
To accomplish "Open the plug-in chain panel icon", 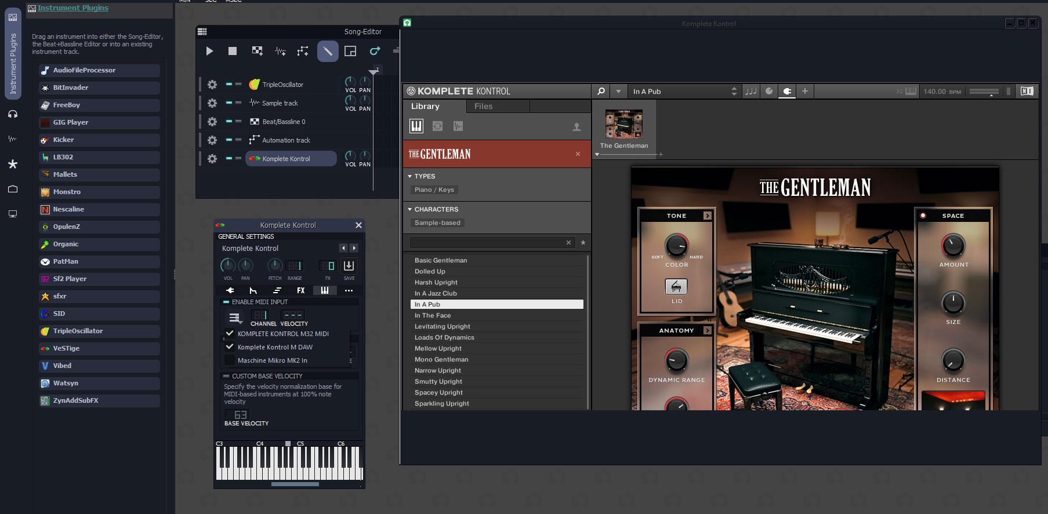I will coord(787,91).
